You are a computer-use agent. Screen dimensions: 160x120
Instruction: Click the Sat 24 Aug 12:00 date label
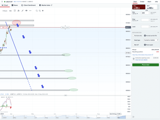coord(115,114)
